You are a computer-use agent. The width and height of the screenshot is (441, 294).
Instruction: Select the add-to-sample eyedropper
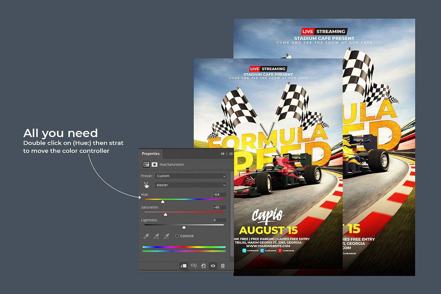click(157, 236)
